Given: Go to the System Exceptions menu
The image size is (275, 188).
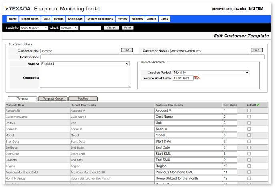Looking at the screenshot, I should point(100,19).
